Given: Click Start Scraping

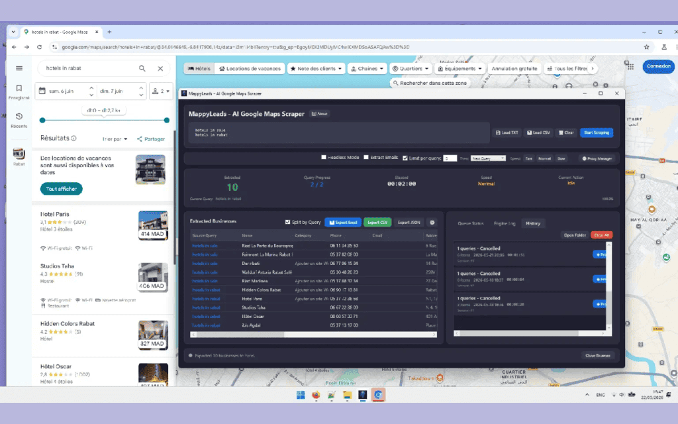Looking at the screenshot, I should pos(597,132).
